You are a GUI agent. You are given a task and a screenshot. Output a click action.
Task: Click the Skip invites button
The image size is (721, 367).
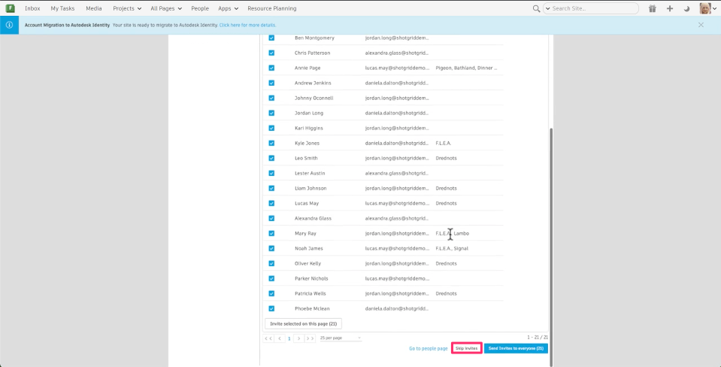tap(467, 349)
